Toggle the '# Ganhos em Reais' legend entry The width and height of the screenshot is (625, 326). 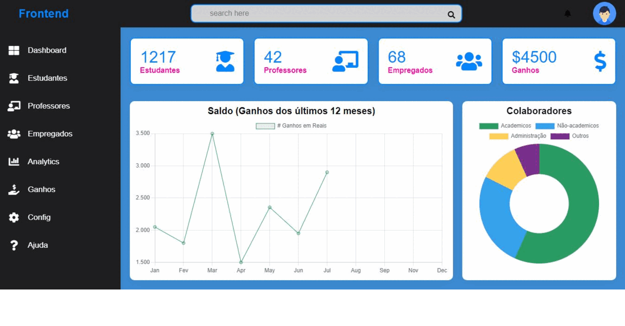click(x=292, y=125)
